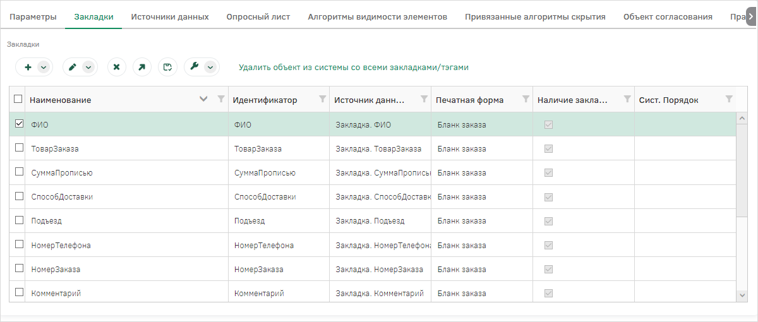
Task: Toggle the select-all header checkbox
Action: (18, 99)
